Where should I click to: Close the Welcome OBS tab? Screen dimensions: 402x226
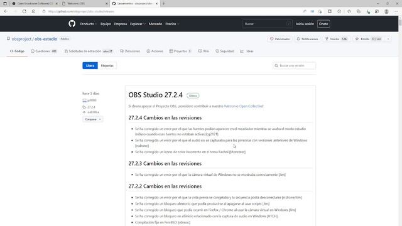[107, 4]
